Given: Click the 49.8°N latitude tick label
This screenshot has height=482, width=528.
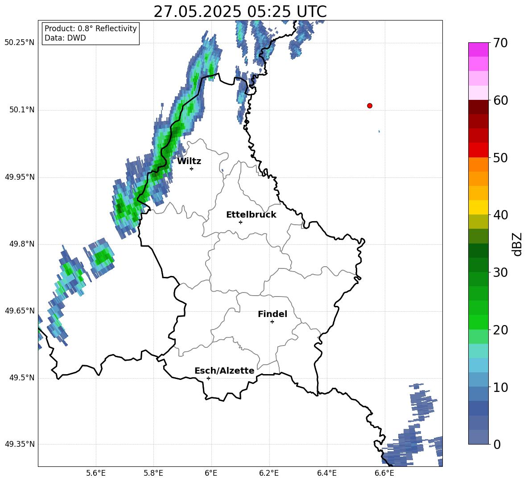Looking at the screenshot, I should (21, 244).
